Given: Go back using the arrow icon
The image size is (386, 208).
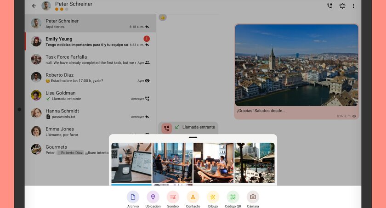Looking at the screenshot, I should (34, 6).
